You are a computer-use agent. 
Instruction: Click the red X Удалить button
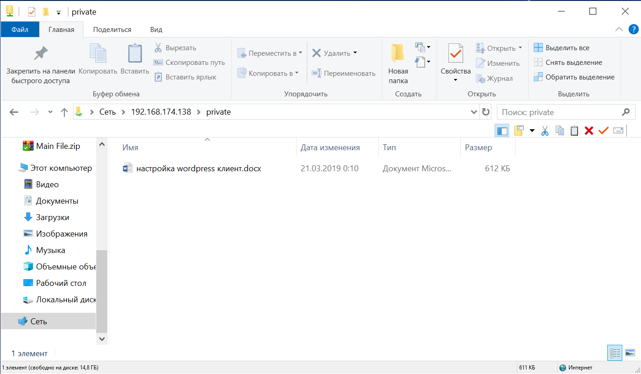point(331,53)
